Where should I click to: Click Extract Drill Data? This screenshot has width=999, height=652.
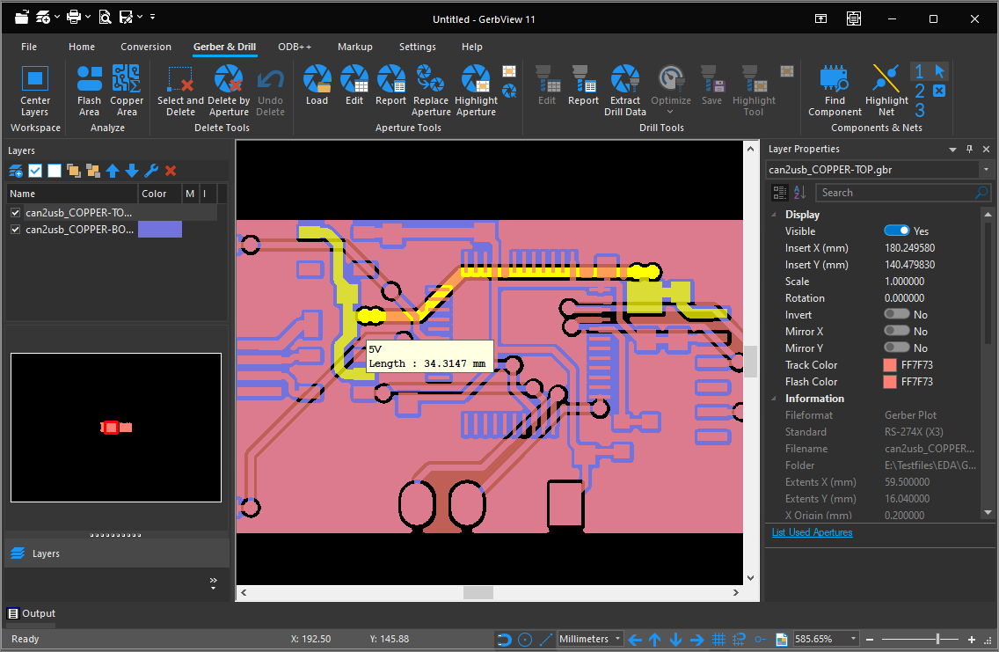[625, 92]
